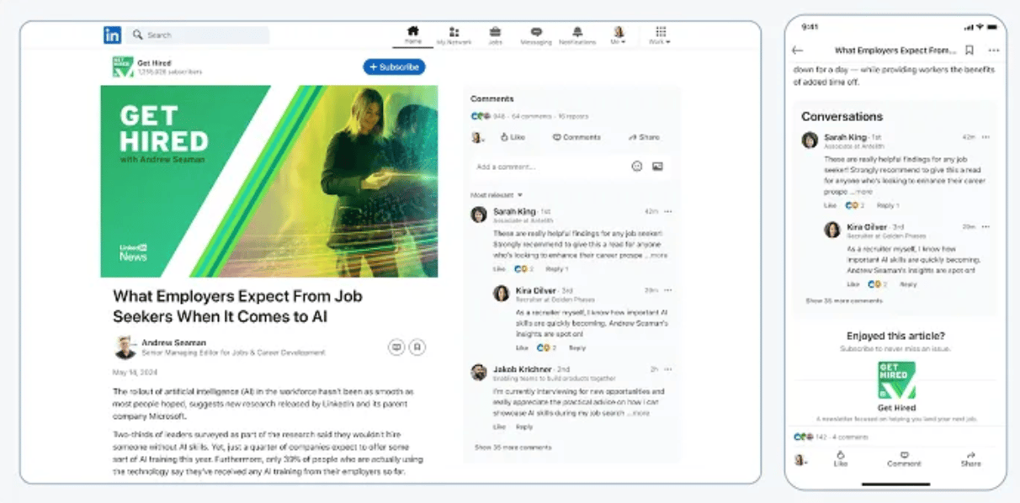
Task: Open reaction-as profile selector in desktop comments
Action: [x=478, y=137]
